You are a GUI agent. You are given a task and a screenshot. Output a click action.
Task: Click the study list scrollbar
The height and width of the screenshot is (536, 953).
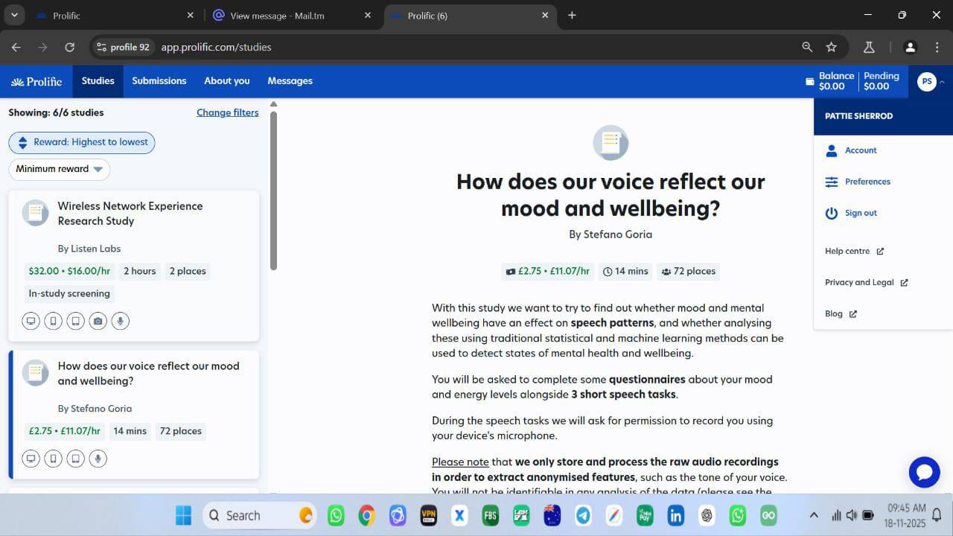pos(273,190)
